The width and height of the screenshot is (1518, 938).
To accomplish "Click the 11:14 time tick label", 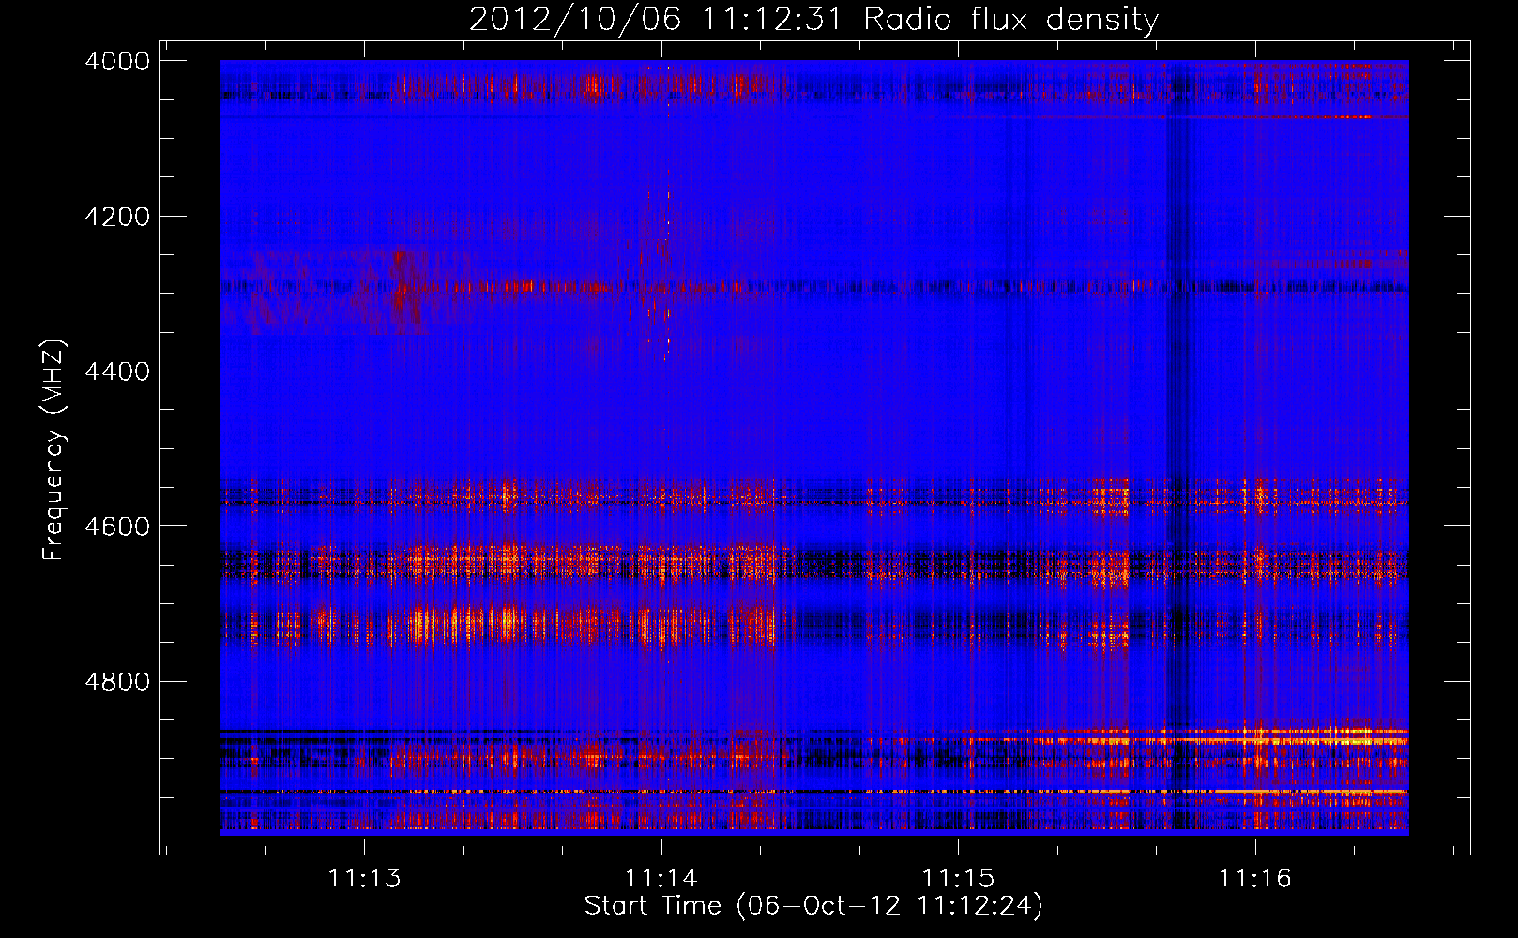I will (661, 878).
